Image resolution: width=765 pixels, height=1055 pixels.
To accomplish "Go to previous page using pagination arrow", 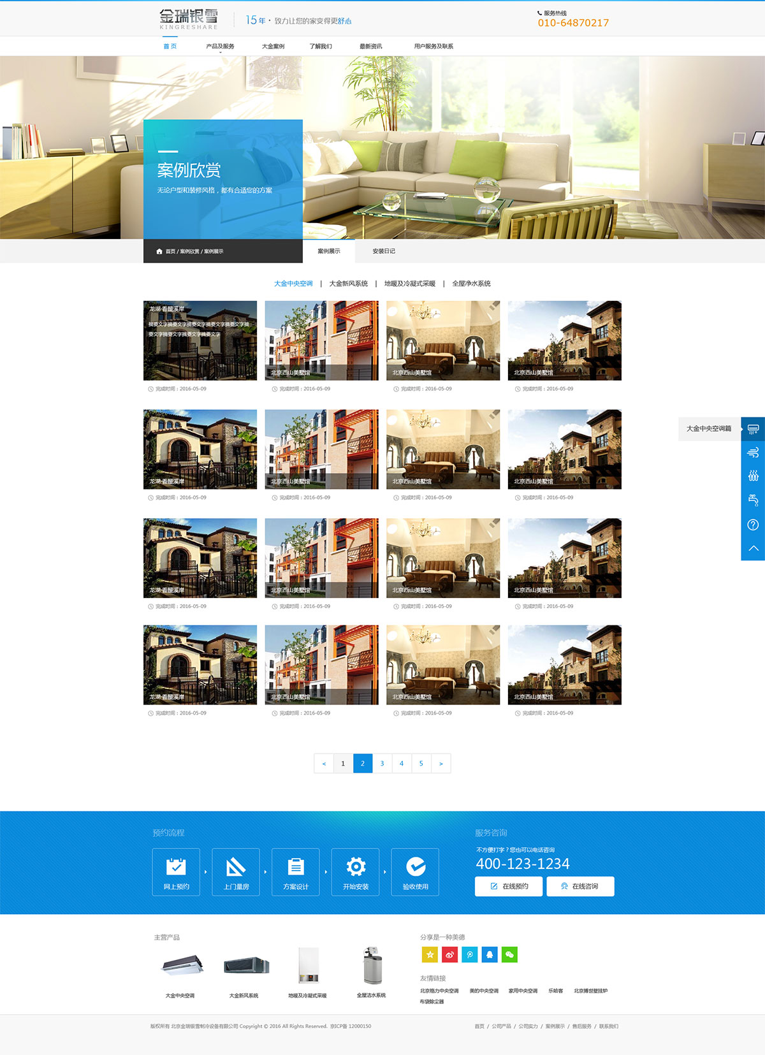I will point(324,763).
